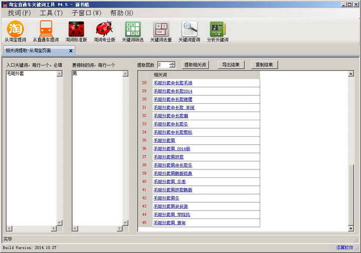Click the 提取相关词 button
The image size is (361, 253).
pyautogui.click(x=195, y=65)
